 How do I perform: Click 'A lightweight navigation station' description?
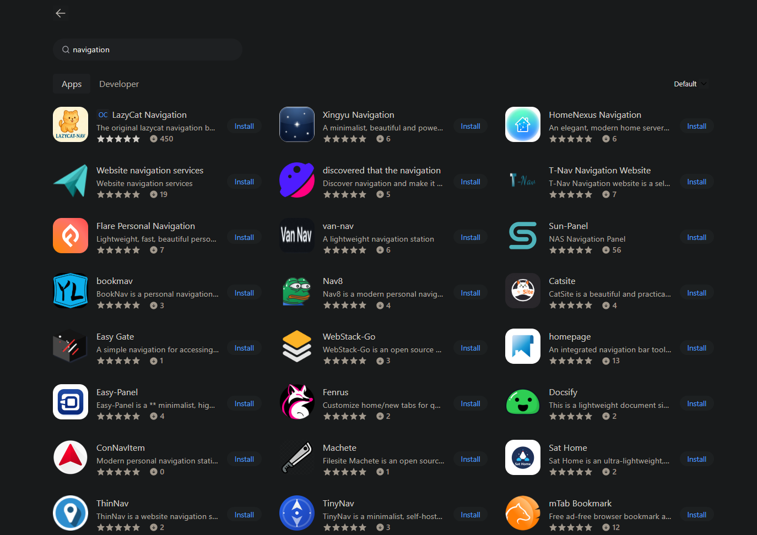tap(378, 239)
